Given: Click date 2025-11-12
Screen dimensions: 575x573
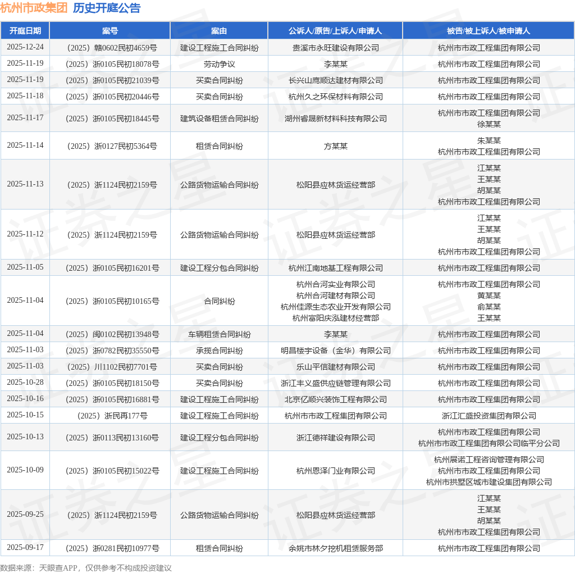Looking at the screenshot, I should (x=25, y=234).
